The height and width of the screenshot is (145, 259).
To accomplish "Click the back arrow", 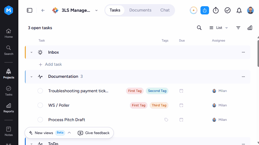I will tap(43, 10).
